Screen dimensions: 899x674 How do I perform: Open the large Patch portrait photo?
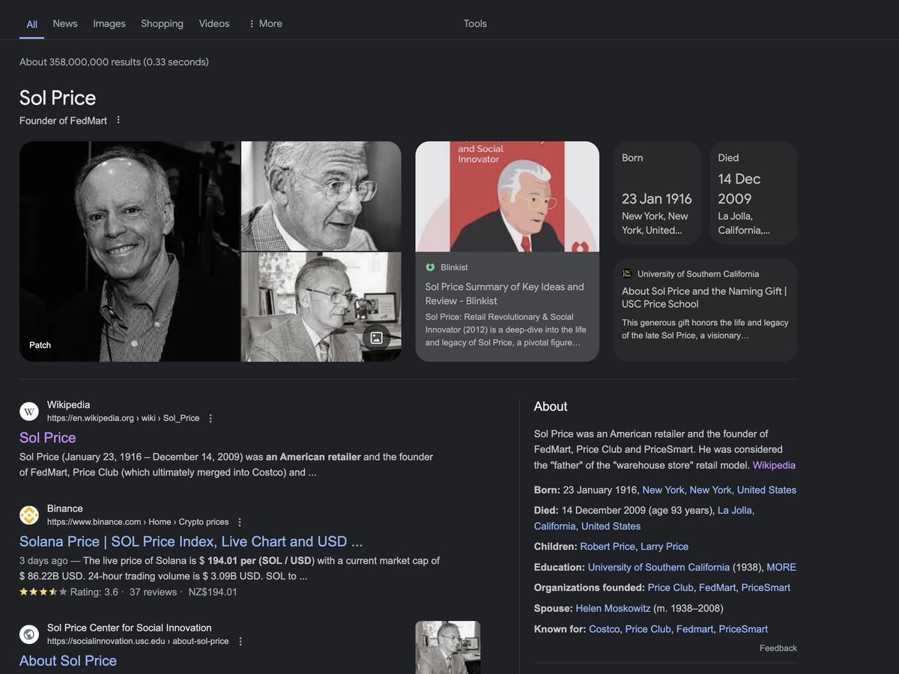[x=130, y=252]
